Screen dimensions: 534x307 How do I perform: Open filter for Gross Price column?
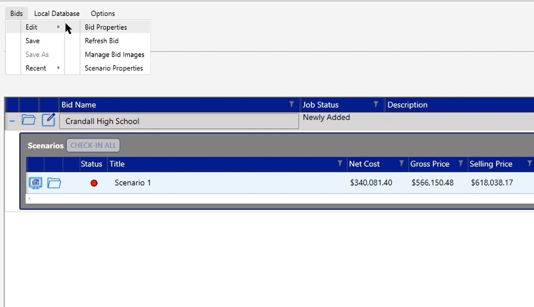click(x=460, y=164)
